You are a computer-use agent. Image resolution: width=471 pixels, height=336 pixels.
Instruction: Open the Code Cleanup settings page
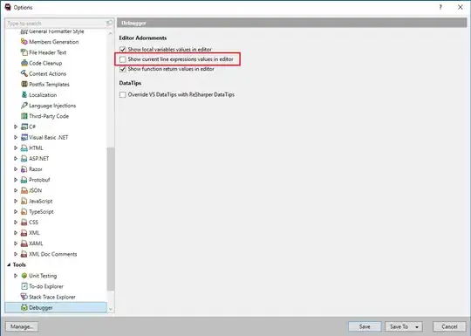(x=45, y=63)
